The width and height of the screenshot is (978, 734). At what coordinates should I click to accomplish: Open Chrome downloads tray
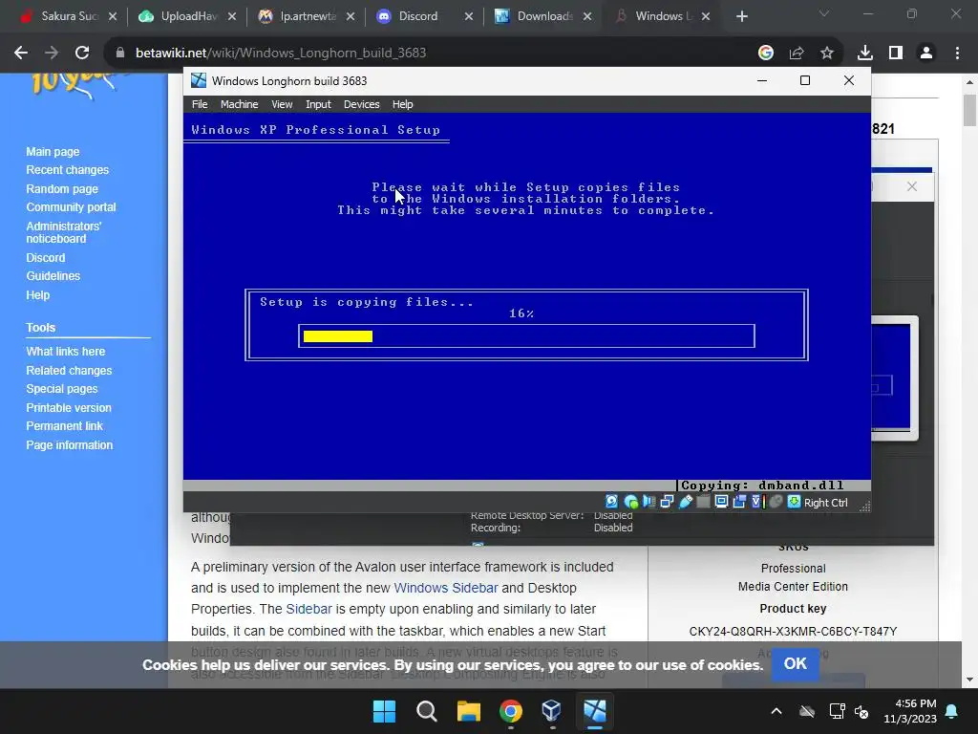pos(865,53)
